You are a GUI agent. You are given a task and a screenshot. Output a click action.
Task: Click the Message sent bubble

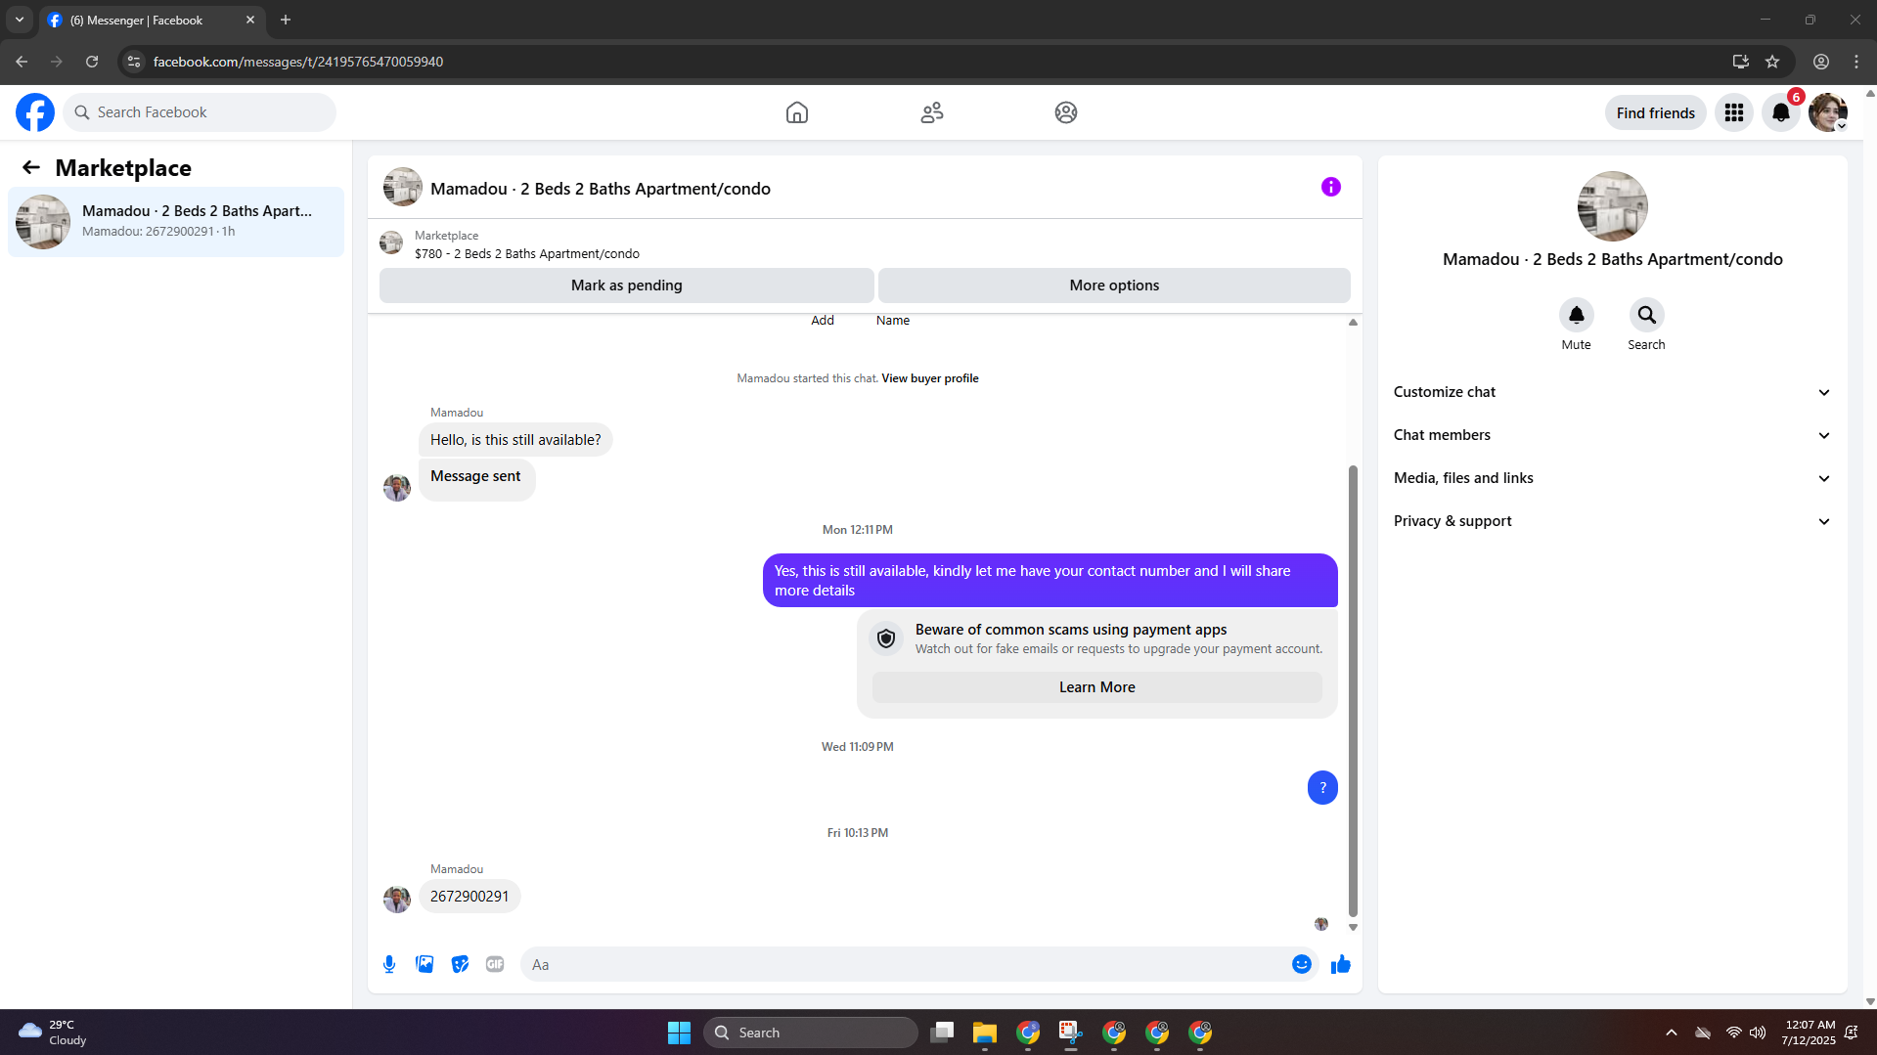point(476,479)
